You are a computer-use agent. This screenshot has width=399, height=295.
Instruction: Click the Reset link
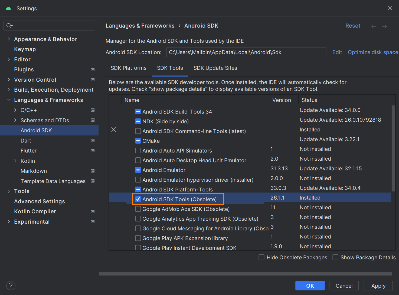click(x=353, y=26)
